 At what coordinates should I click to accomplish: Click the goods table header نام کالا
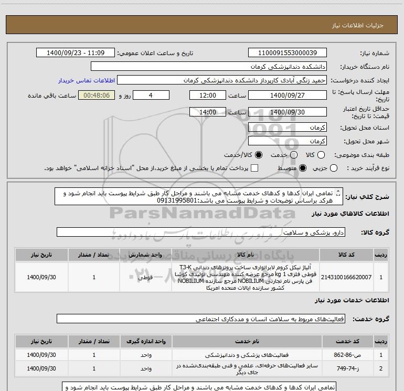246,255
